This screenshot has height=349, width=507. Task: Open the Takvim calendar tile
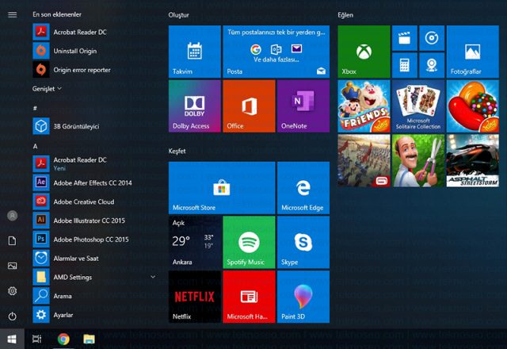pyautogui.click(x=195, y=52)
